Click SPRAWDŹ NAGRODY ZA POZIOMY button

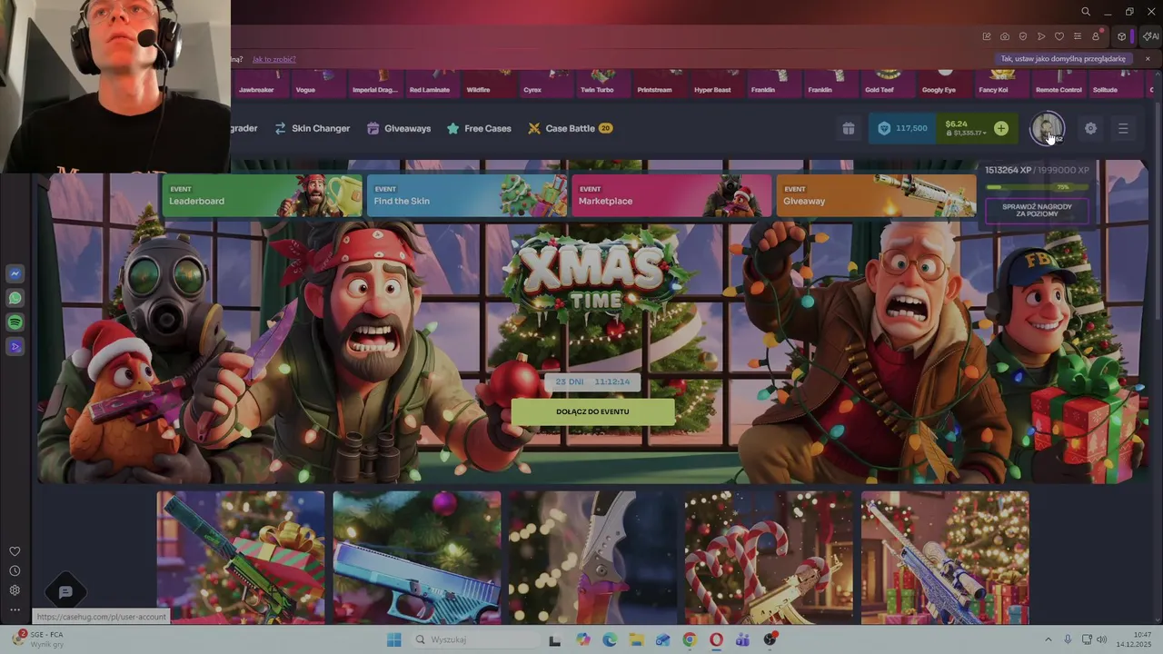point(1037,210)
